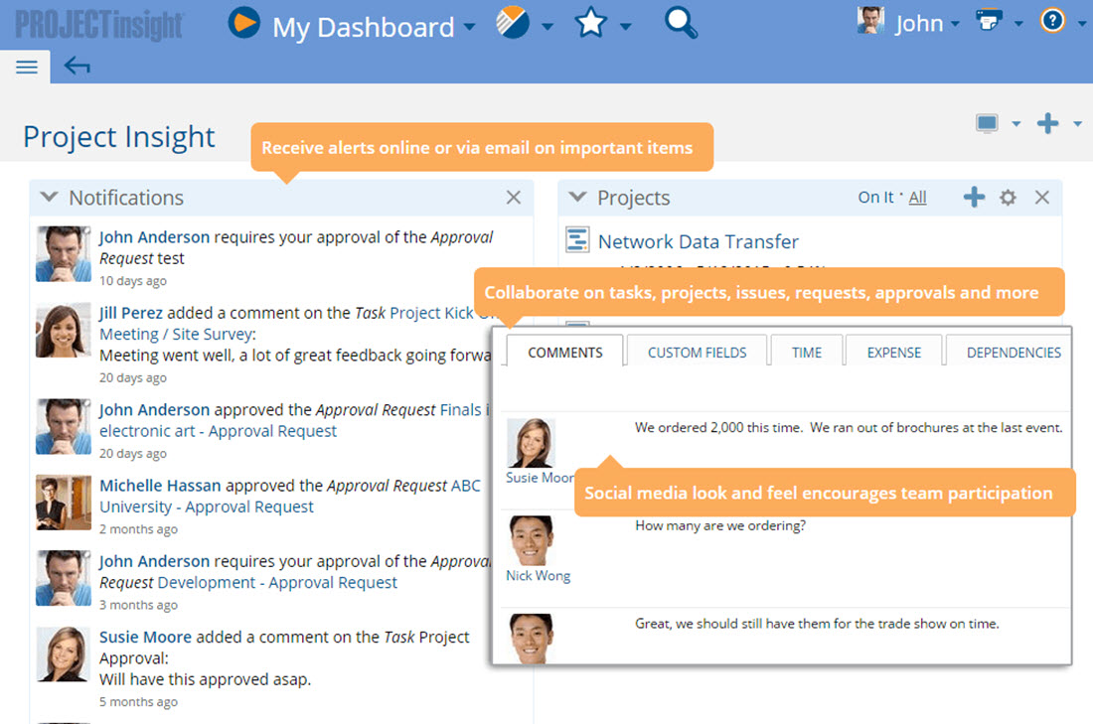Screen dimensions: 1093x724
Task: Click the Network Data Transfer project icon
Action: (x=577, y=239)
